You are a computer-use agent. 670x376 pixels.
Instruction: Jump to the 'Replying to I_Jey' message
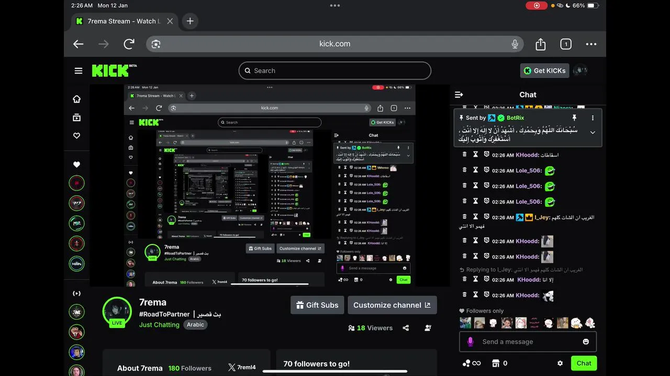point(521,269)
